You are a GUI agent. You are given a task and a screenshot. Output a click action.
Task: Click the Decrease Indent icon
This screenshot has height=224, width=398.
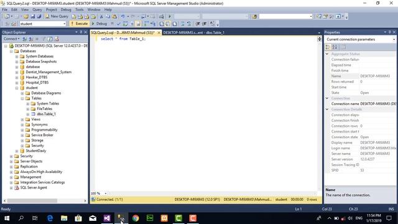click(198, 24)
